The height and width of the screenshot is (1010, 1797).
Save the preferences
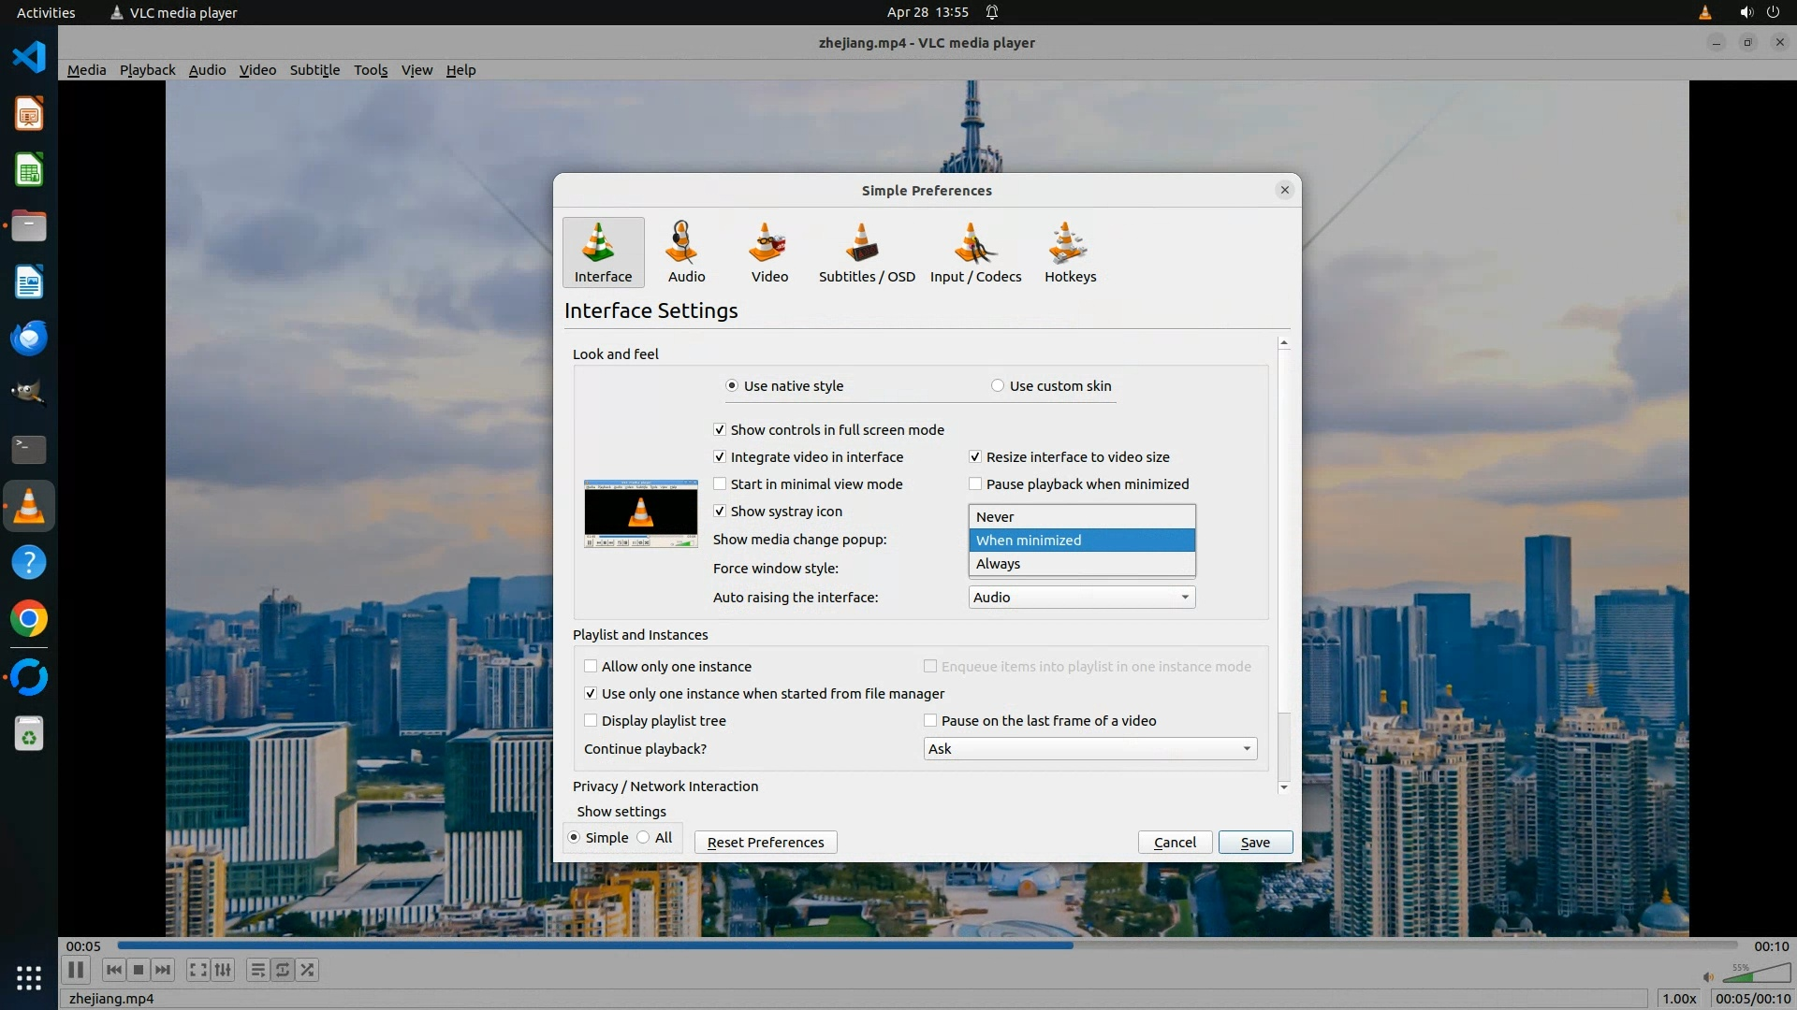tap(1255, 843)
